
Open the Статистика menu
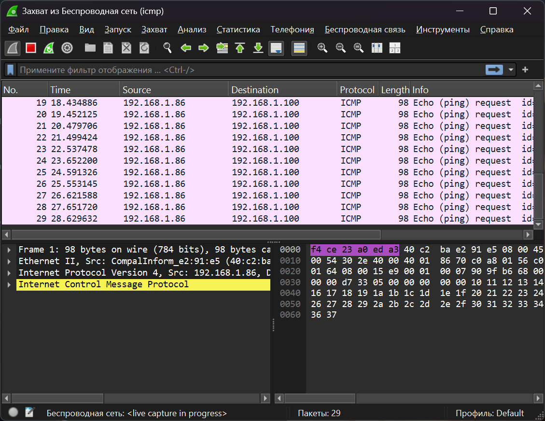point(238,29)
